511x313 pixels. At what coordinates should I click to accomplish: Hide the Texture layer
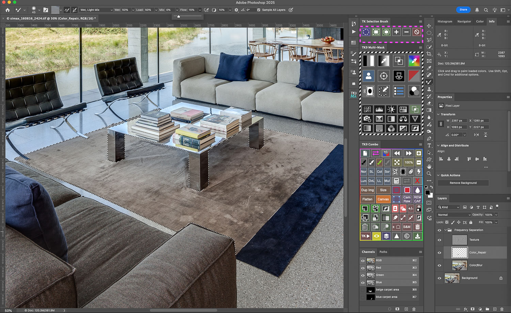[x=439, y=240]
